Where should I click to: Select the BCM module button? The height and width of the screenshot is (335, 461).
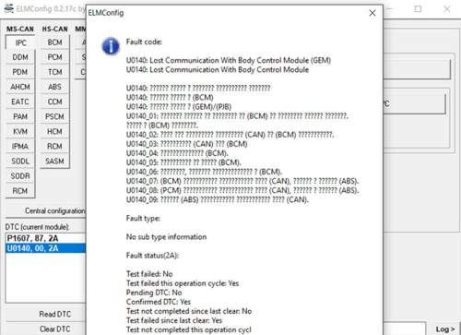(x=55, y=42)
